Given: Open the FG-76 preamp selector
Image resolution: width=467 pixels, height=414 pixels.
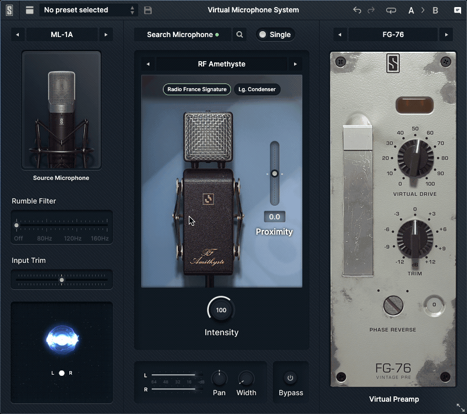Looking at the screenshot, I should [393, 35].
